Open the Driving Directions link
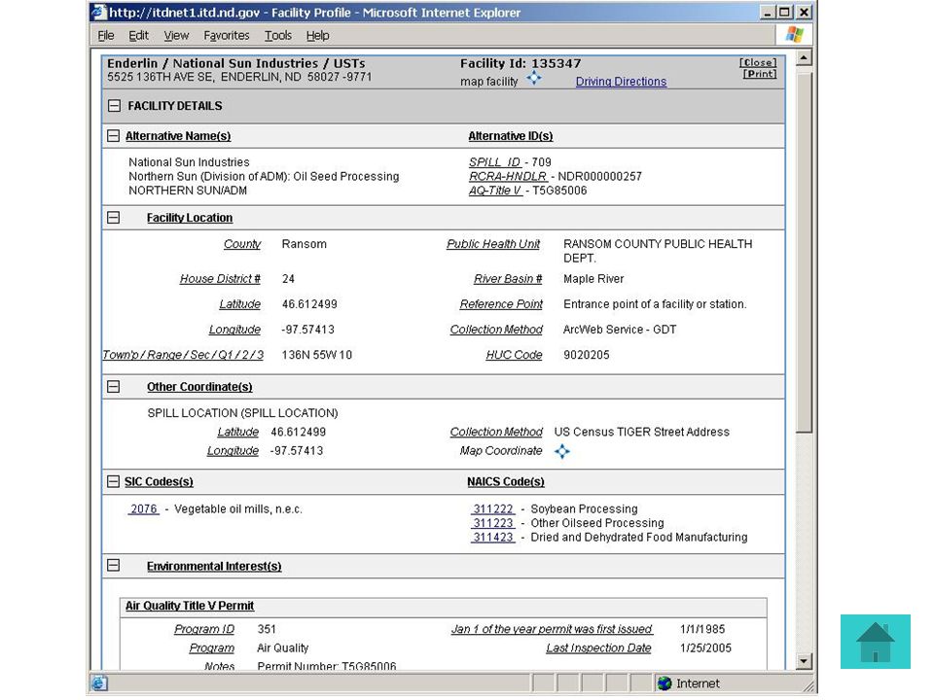 click(621, 82)
